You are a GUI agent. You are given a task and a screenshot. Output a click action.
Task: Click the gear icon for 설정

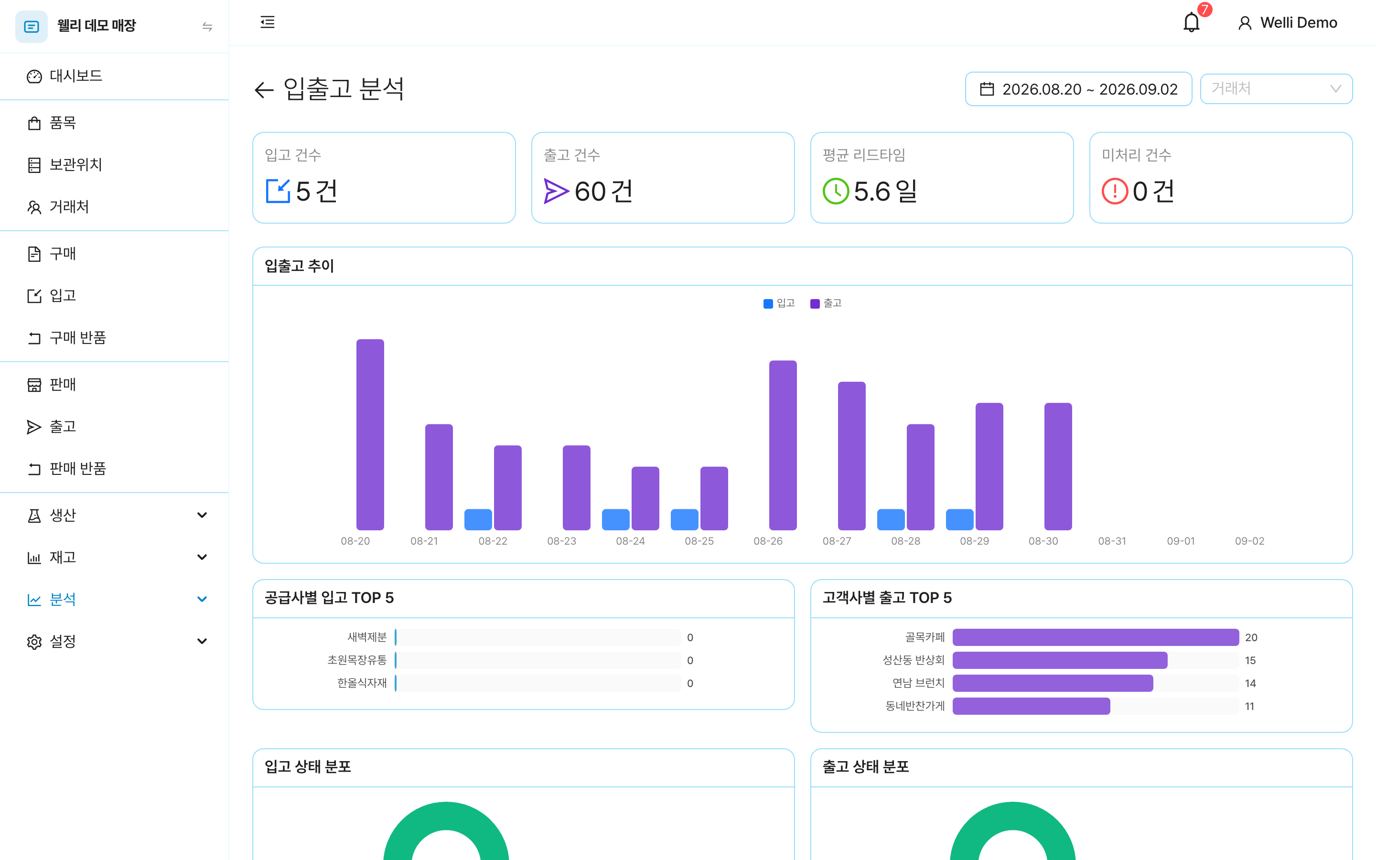click(x=34, y=642)
